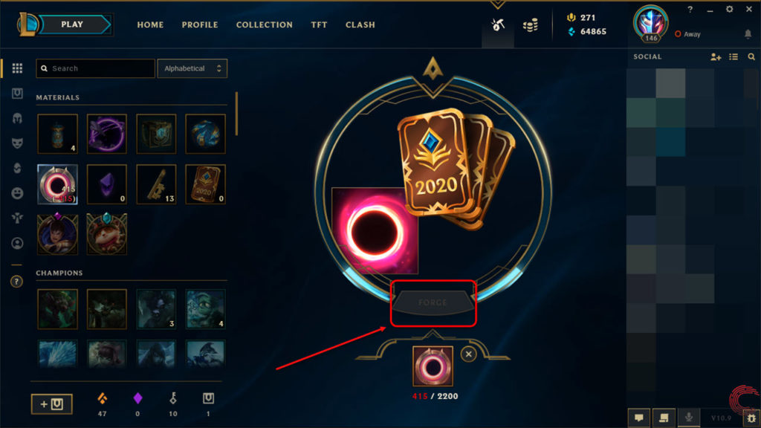Open the chat bubble icon

point(639,418)
